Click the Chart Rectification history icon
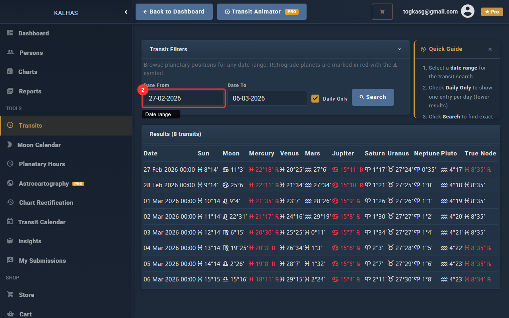 click(10, 202)
